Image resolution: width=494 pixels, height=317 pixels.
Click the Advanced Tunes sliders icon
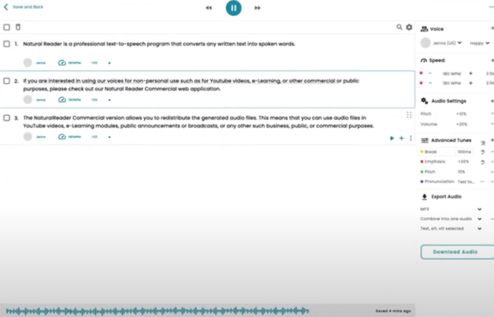pyautogui.click(x=425, y=140)
